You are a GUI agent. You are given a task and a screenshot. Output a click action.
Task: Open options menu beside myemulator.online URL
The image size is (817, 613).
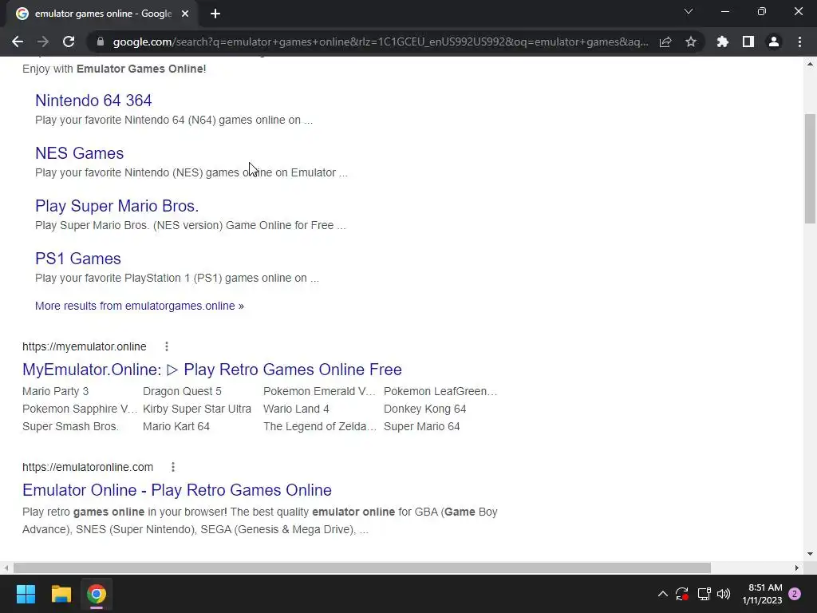point(167,346)
